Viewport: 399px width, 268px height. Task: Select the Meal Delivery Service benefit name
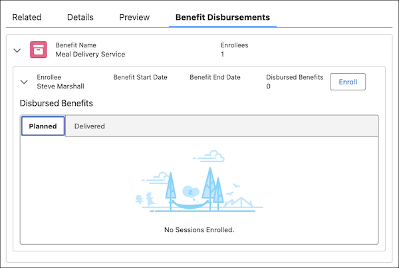click(90, 55)
